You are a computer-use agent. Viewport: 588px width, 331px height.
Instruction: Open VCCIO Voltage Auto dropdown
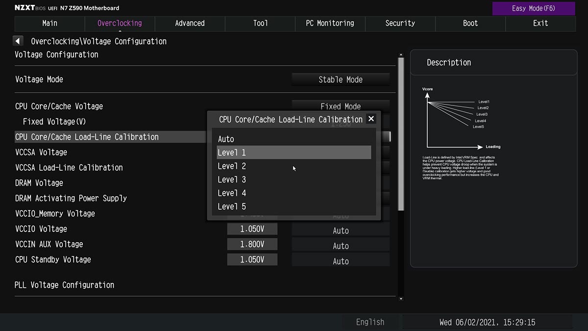pyautogui.click(x=341, y=230)
